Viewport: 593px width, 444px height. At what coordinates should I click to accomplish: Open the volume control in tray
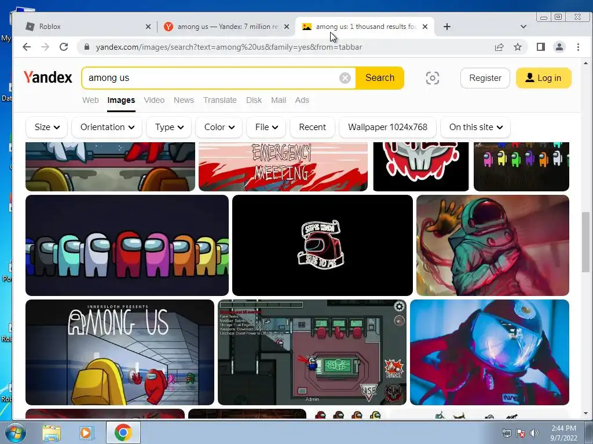535,433
